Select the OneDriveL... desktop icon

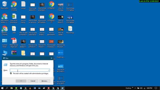61,54
